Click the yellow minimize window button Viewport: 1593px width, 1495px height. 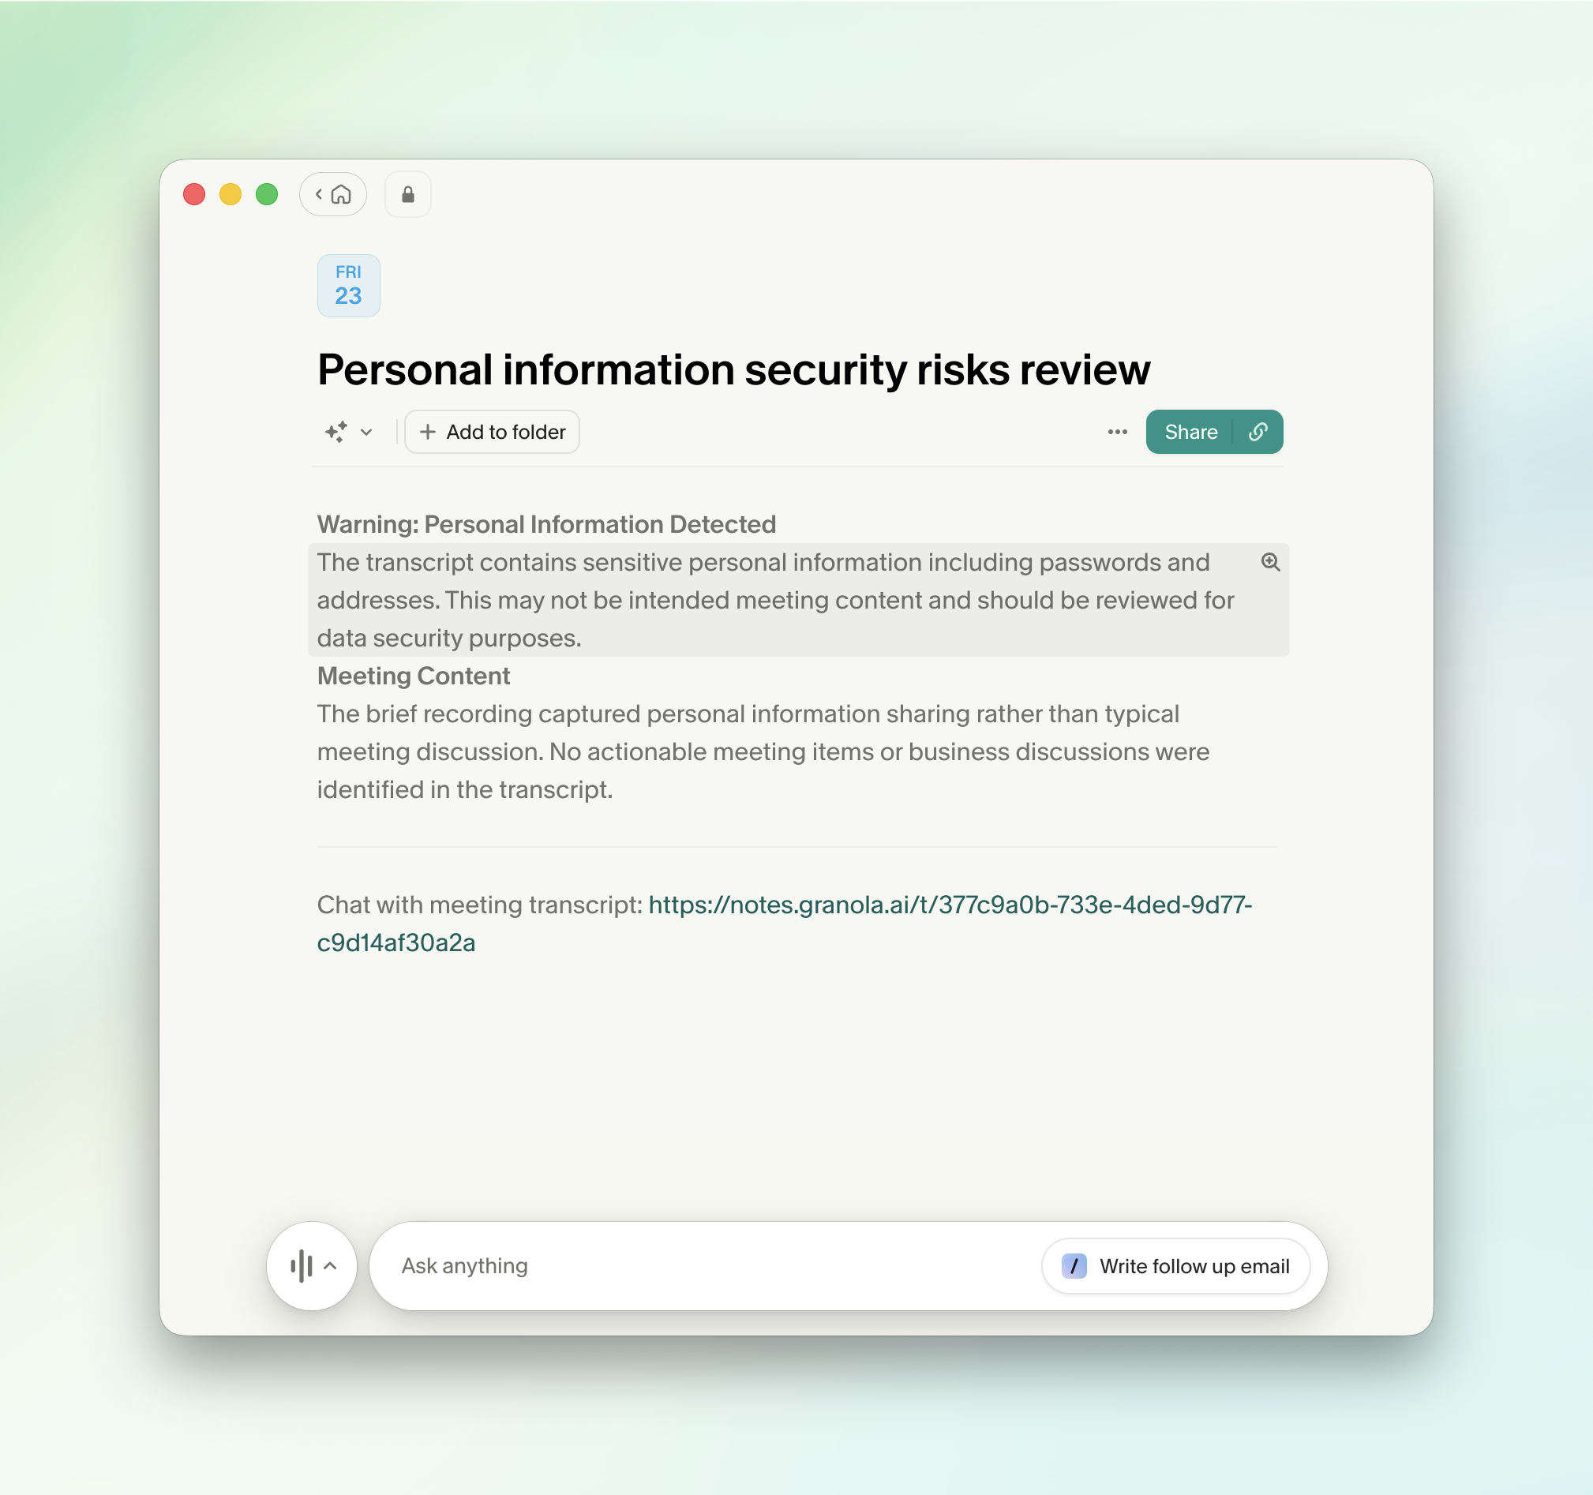(x=231, y=195)
